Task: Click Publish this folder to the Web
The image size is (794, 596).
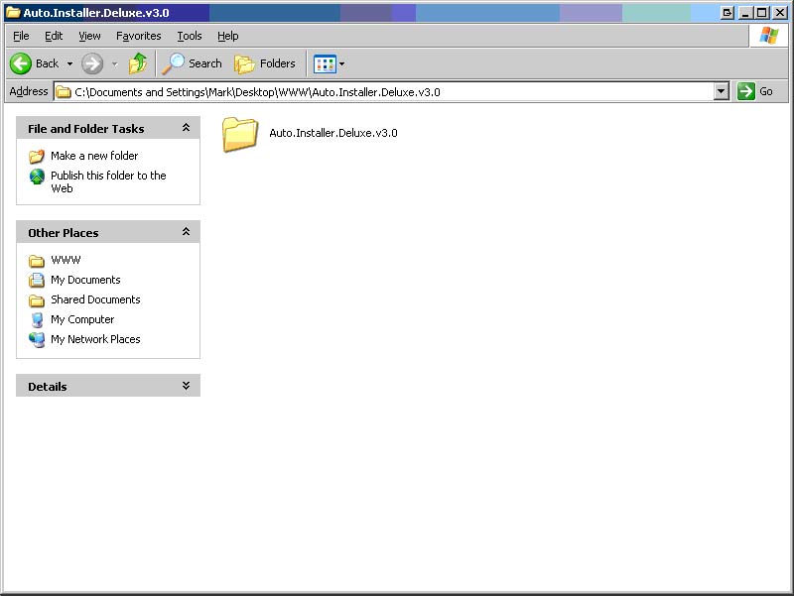Action: (108, 181)
